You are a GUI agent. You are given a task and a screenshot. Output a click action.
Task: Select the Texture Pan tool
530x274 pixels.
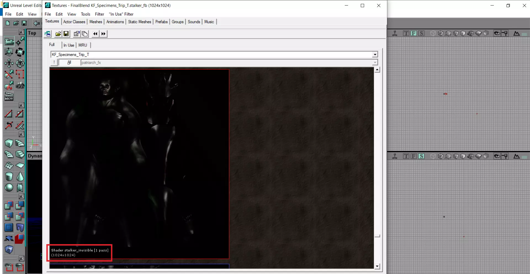tap(9, 63)
